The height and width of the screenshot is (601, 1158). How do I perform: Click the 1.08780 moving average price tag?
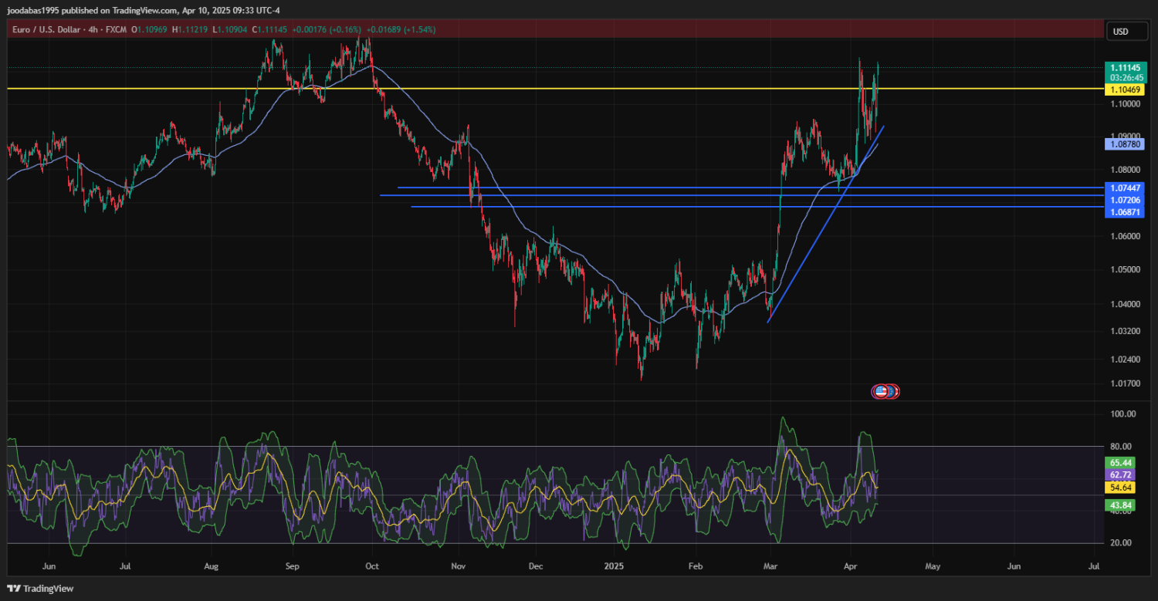1124,143
